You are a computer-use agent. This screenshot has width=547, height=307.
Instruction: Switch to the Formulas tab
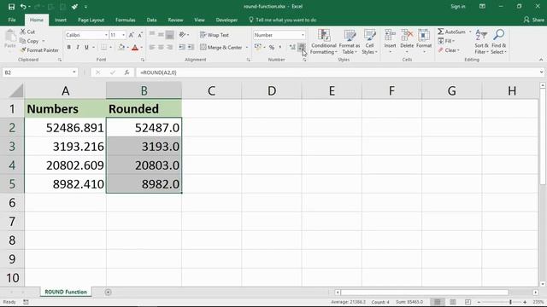click(126, 20)
